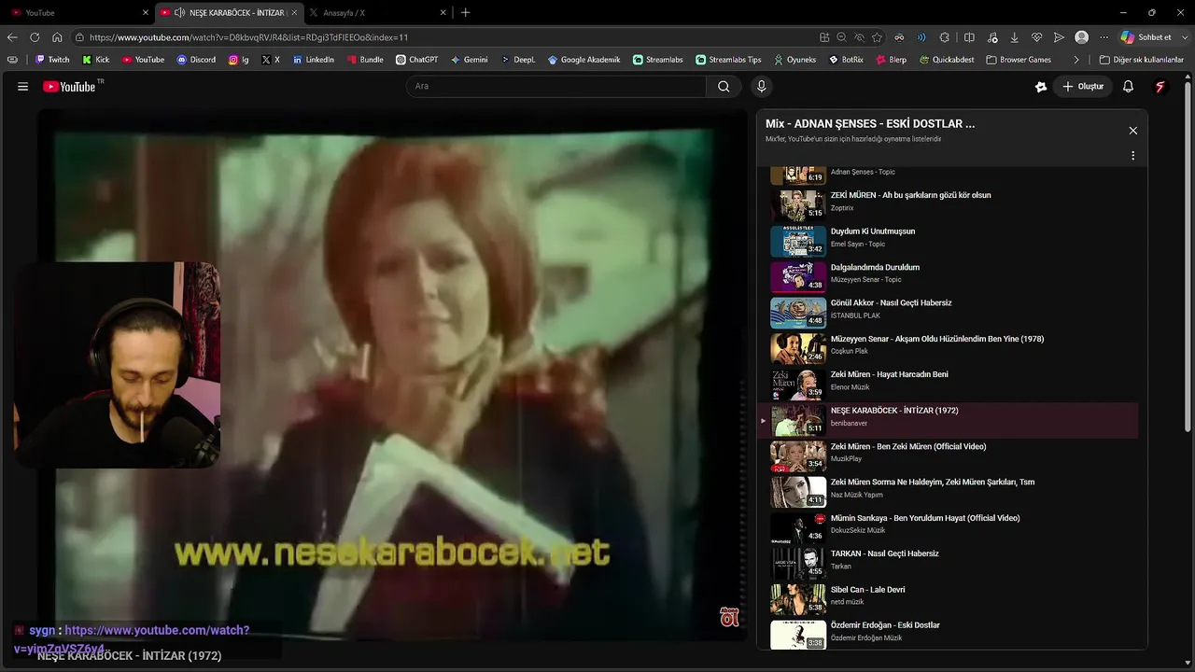Open 'Diğer sık kullanılanlar' favorites folder
1195x672 pixels.
[1141, 60]
